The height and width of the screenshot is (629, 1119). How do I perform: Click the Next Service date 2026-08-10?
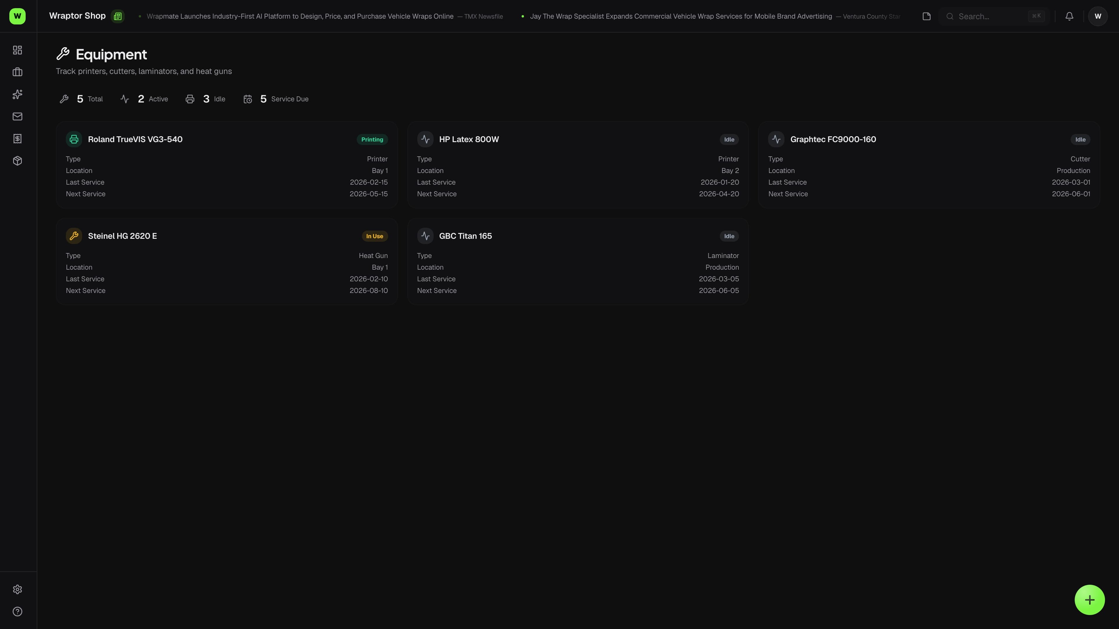point(369,290)
